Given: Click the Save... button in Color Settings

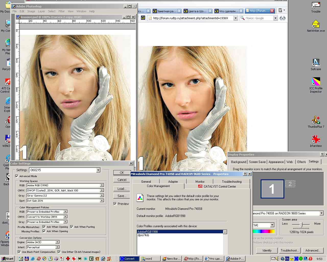Looking at the screenshot, I should (122, 196).
